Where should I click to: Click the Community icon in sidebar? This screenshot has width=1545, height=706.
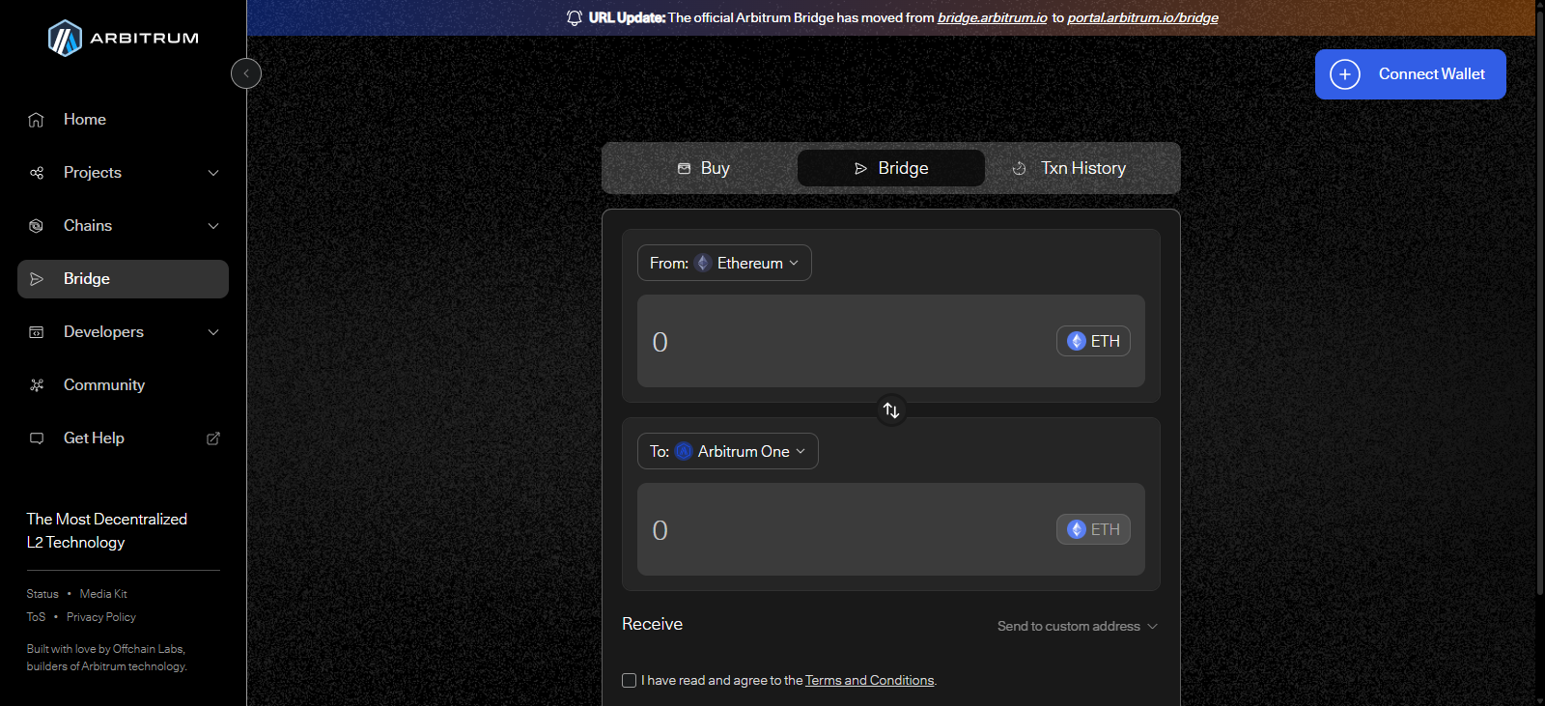[37, 385]
